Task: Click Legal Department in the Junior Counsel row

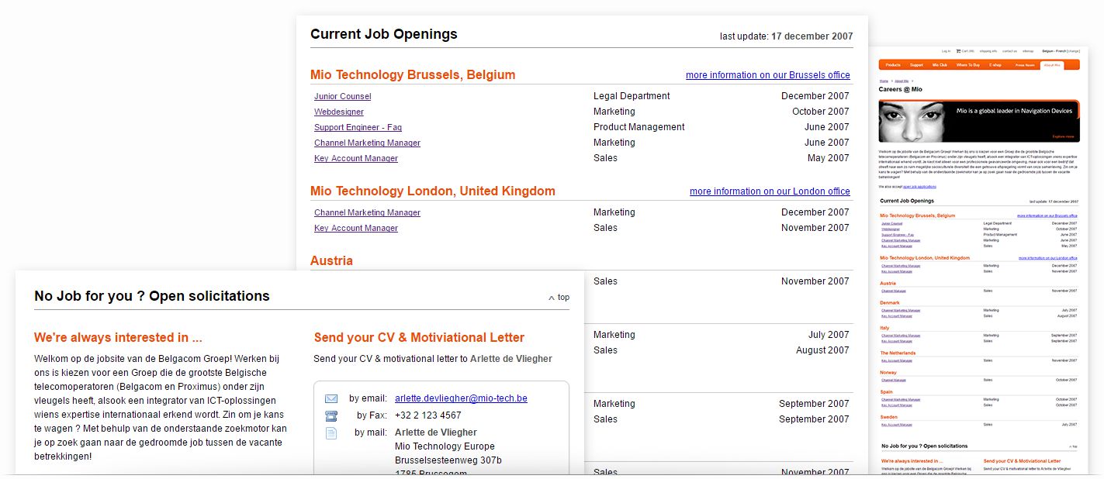Action: click(632, 96)
